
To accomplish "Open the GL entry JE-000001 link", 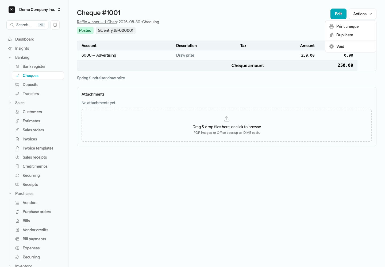I will click(x=115, y=30).
